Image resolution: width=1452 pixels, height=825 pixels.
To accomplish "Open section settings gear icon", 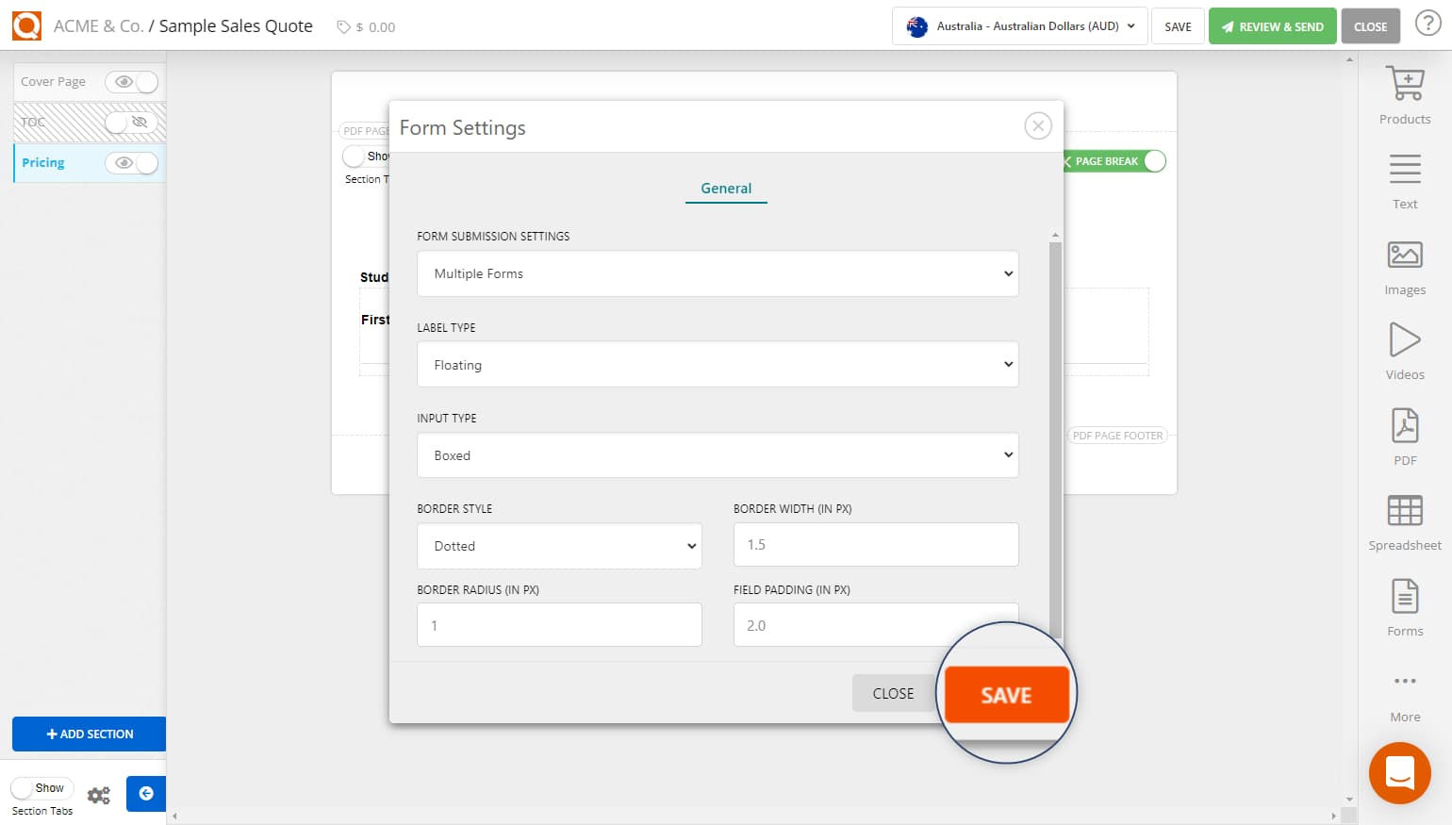I will point(98,795).
